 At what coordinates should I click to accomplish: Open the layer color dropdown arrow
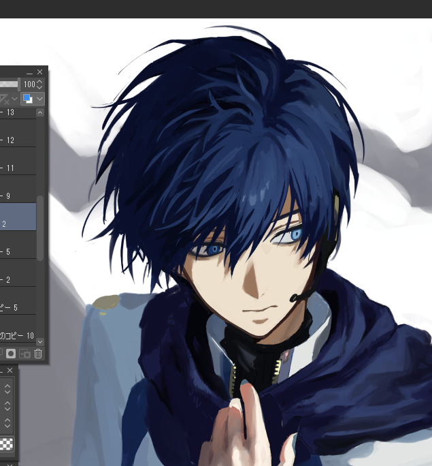pyautogui.click(x=39, y=99)
